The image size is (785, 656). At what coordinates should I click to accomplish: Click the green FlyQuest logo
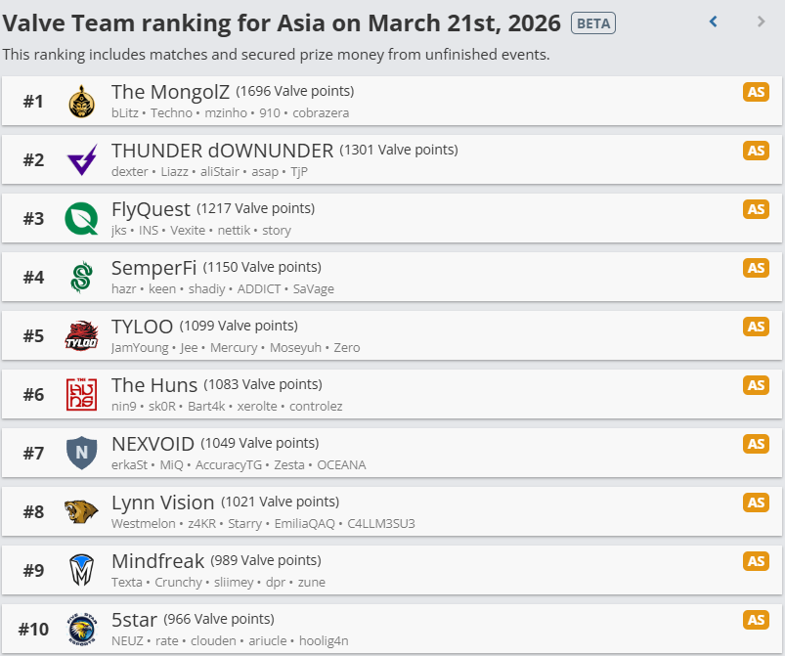pyautogui.click(x=82, y=218)
